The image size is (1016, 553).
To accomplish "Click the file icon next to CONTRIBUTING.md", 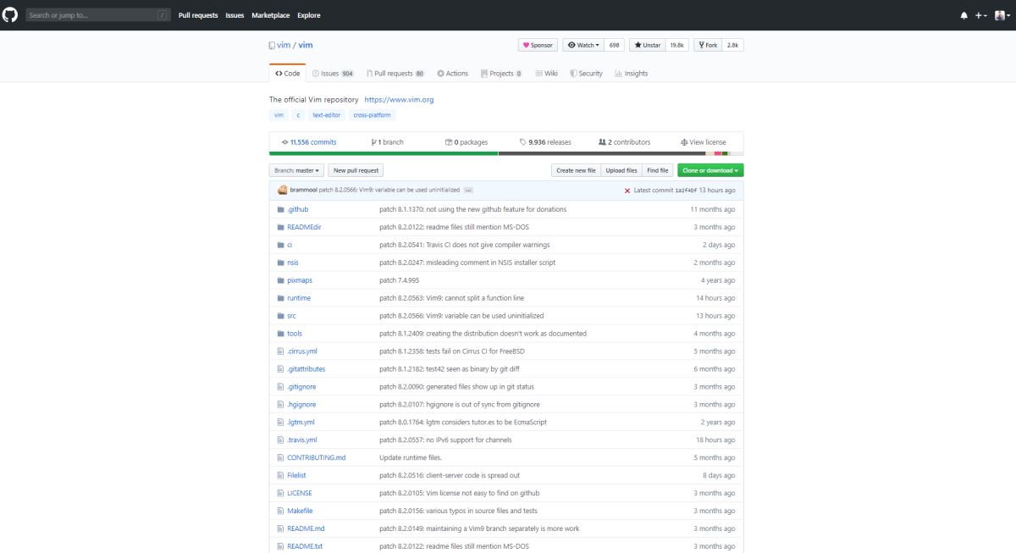I will 280,458.
